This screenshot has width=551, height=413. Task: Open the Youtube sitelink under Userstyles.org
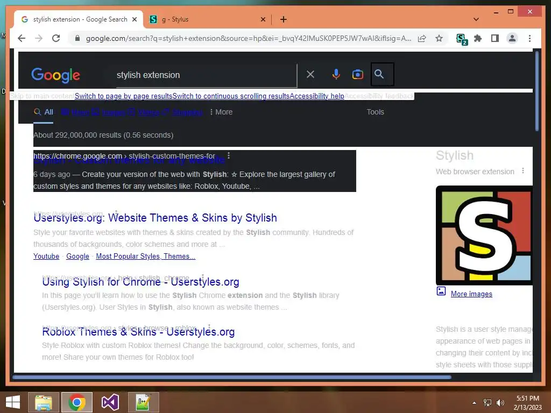pyautogui.click(x=46, y=257)
